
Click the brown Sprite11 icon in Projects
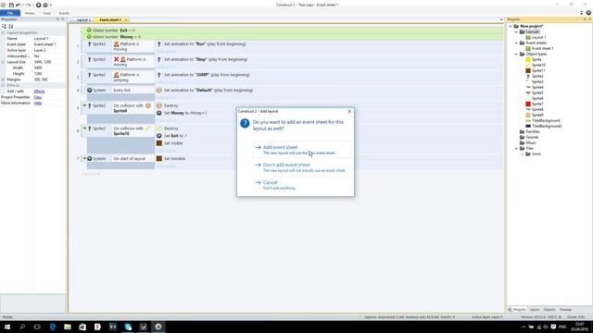528,70
